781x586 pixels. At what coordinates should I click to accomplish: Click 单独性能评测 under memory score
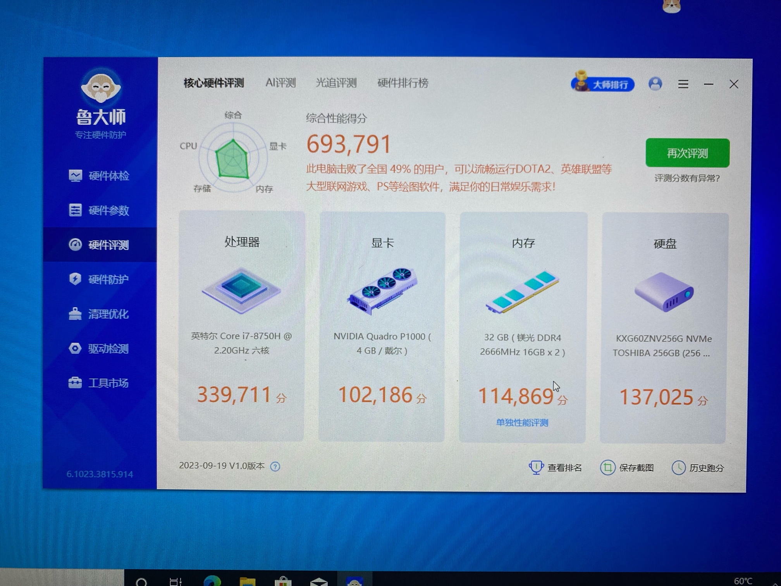click(522, 423)
